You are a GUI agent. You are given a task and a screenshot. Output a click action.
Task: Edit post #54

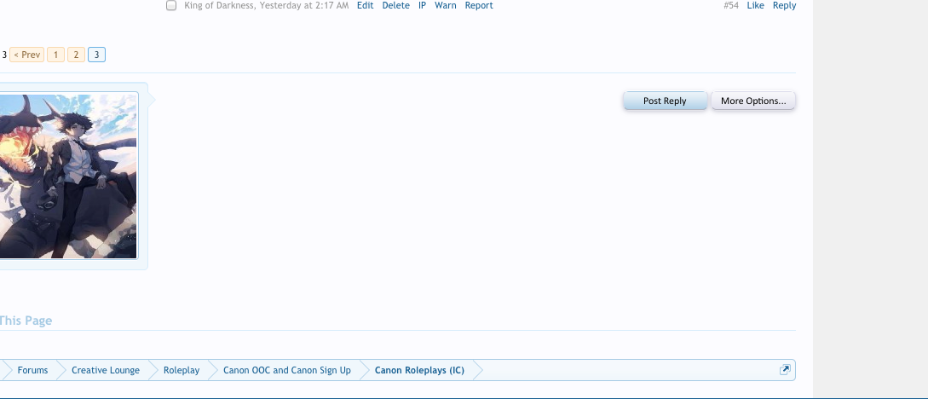[x=366, y=5]
